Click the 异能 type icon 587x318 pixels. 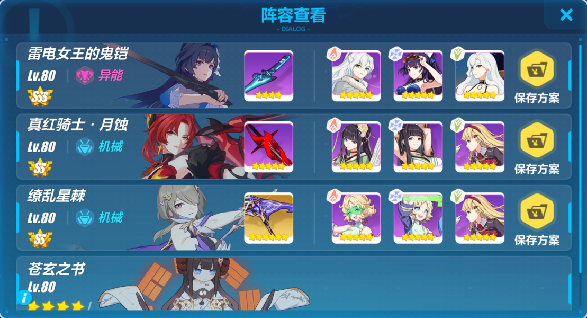pyautogui.click(x=85, y=75)
